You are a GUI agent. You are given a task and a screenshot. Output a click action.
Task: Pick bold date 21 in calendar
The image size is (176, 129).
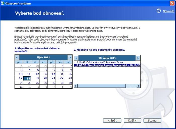pyautogui.click(x=53, y=78)
